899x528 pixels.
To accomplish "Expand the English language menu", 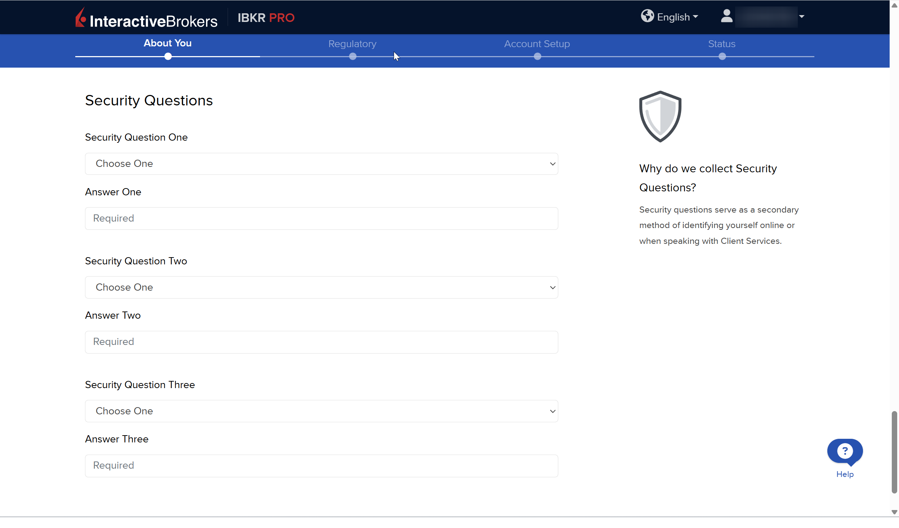I will tap(677, 17).
